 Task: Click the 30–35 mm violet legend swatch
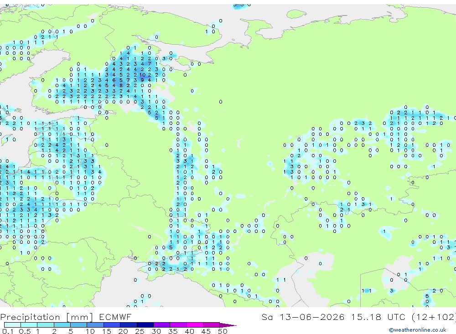click(x=162, y=325)
